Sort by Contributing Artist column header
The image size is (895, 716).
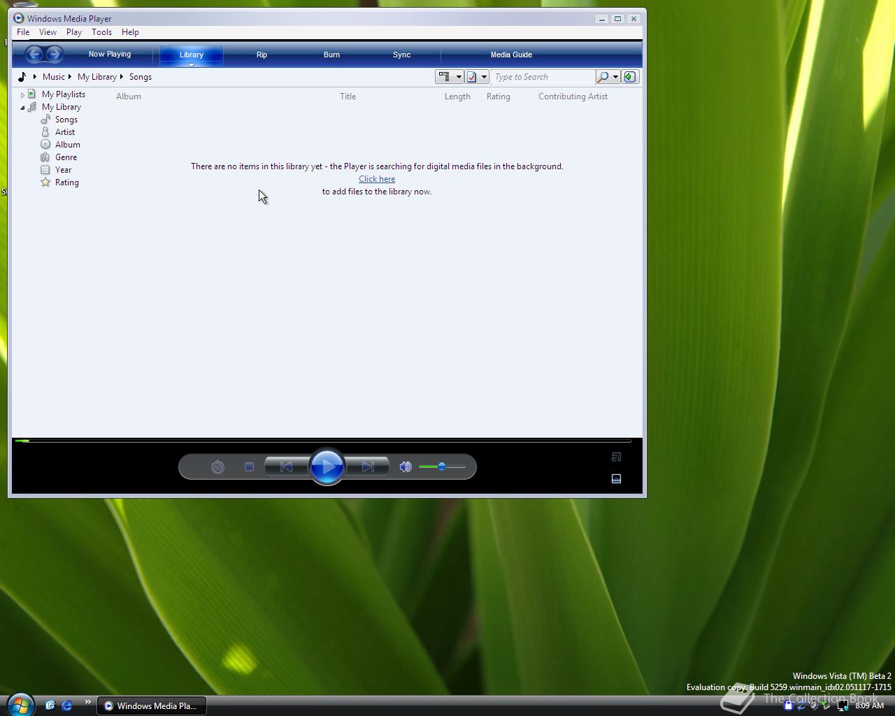click(x=573, y=96)
